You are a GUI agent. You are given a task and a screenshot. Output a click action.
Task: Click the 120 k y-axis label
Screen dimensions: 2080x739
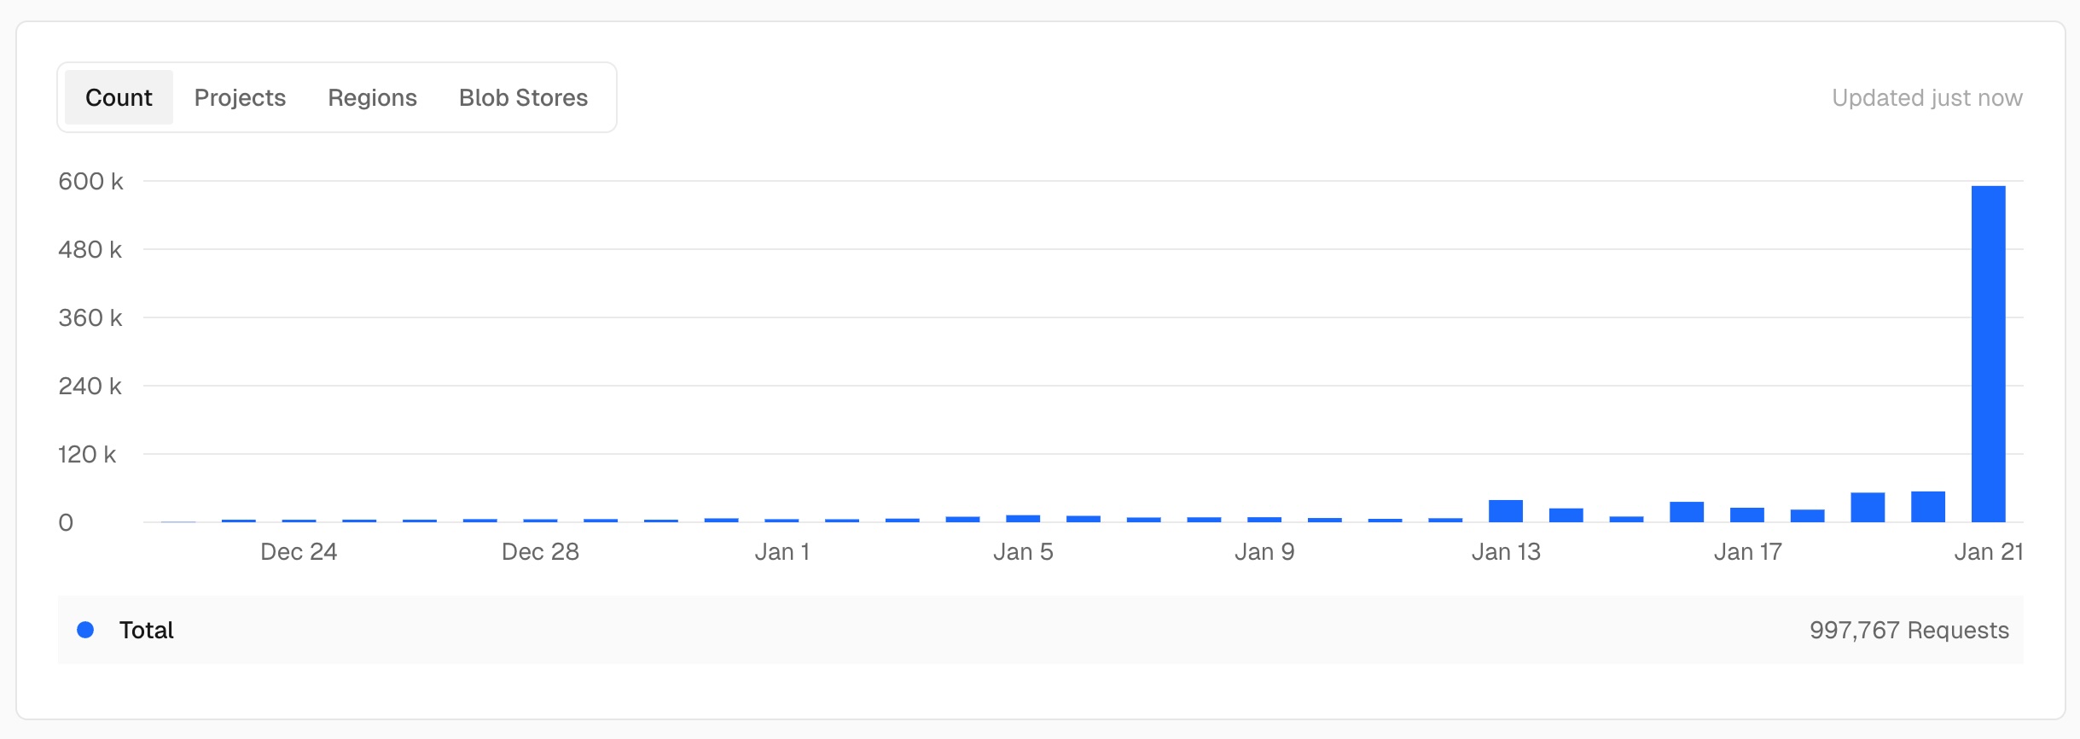tap(87, 454)
